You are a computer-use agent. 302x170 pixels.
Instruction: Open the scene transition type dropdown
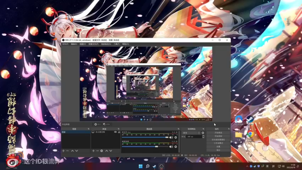(x=191, y=133)
